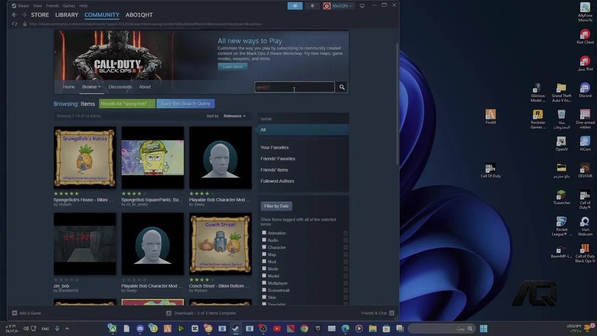Reload the page with the refresh icon
This screenshot has width=597, height=336.
14,24
